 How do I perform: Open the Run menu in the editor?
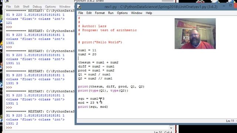point(111,13)
